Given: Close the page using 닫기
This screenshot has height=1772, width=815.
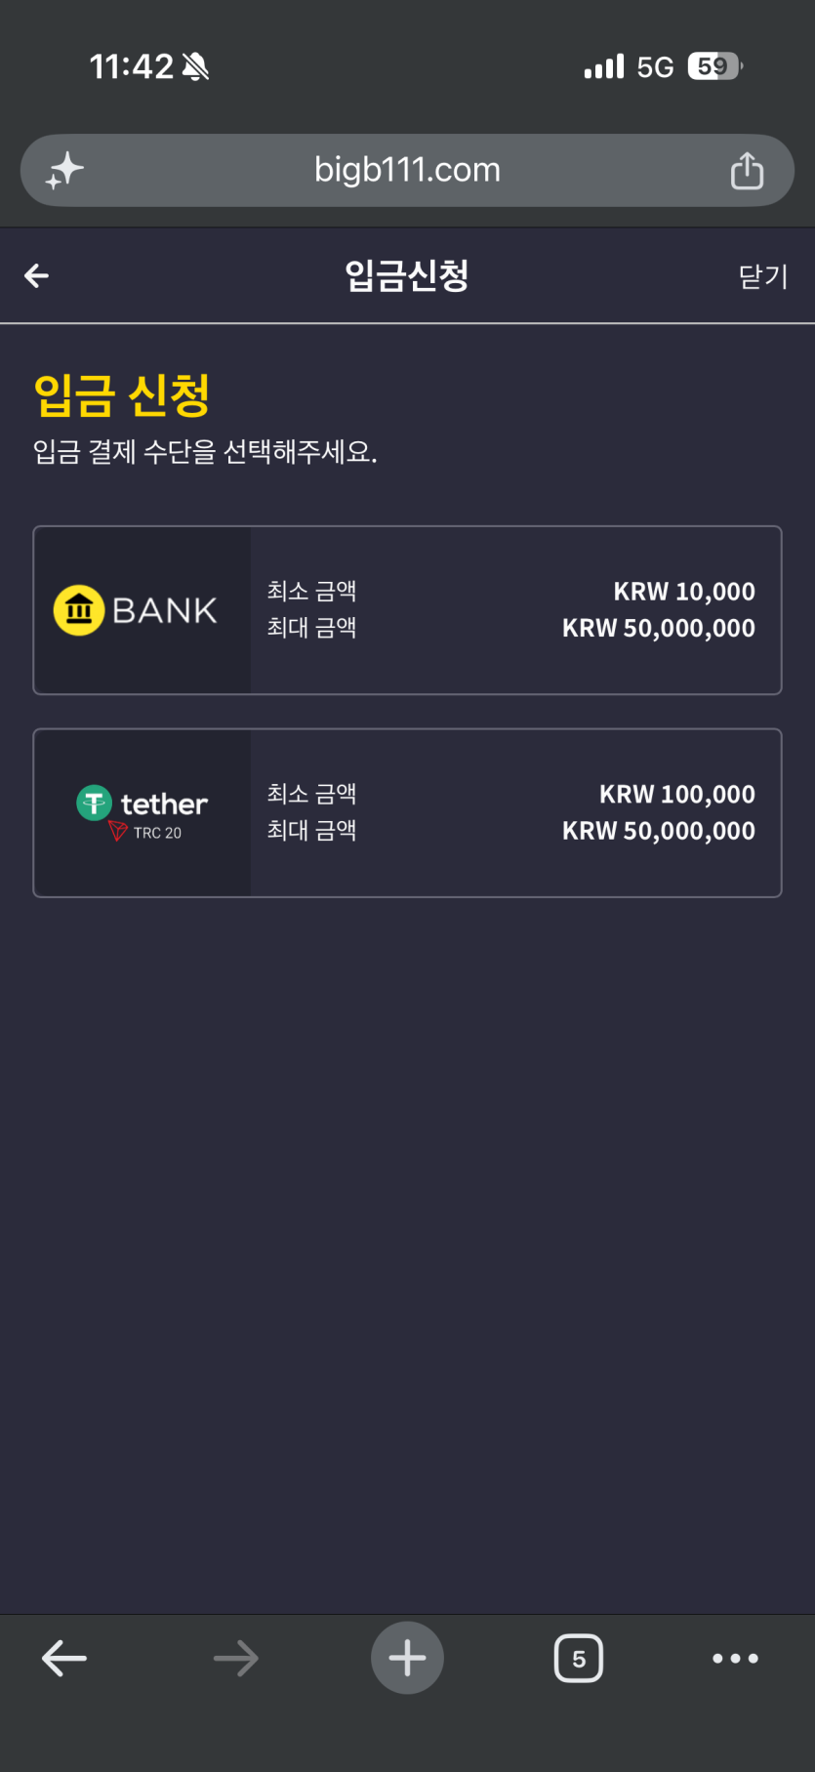Looking at the screenshot, I should coord(763,276).
